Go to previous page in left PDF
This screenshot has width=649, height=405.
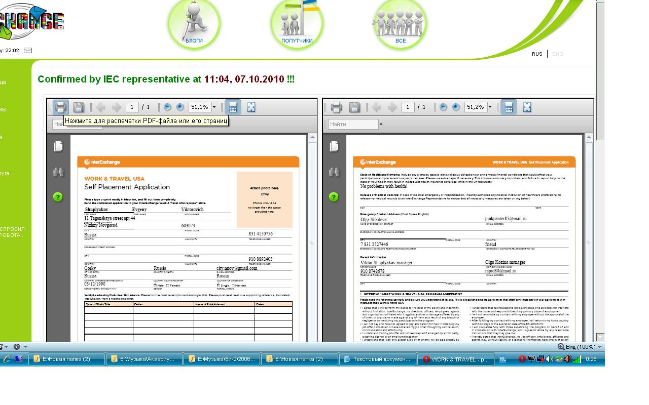point(100,107)
